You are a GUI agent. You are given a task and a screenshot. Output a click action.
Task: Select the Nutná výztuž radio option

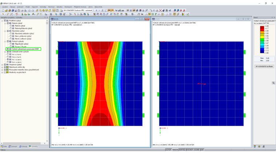(11, 26)
